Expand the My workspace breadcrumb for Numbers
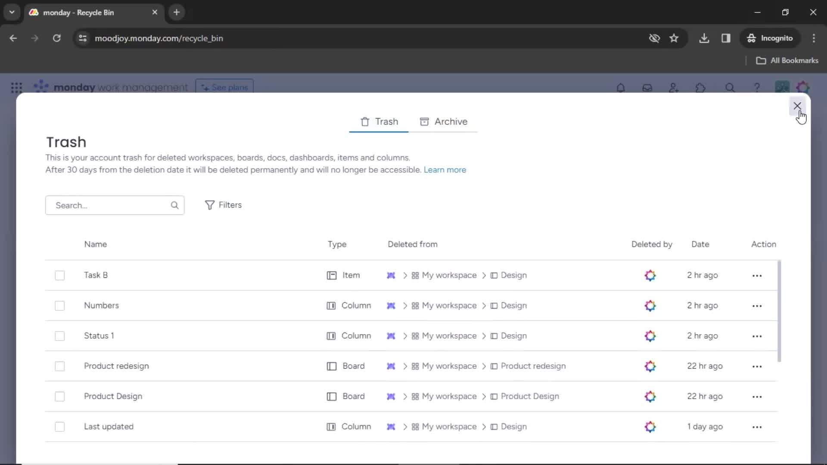 point(448,305)
